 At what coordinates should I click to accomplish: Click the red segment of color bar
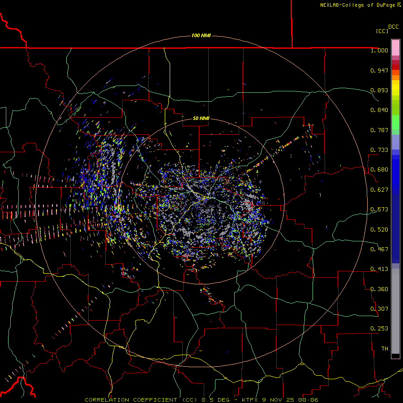395,67
